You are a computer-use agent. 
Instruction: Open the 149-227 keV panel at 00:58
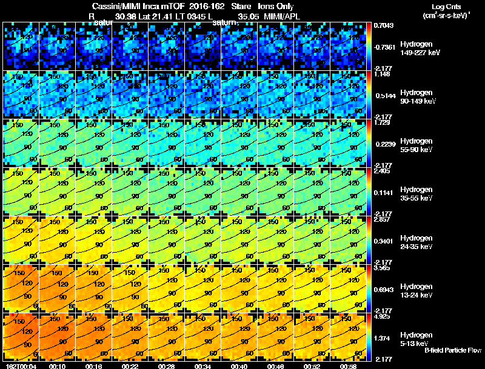coord(348,46)
